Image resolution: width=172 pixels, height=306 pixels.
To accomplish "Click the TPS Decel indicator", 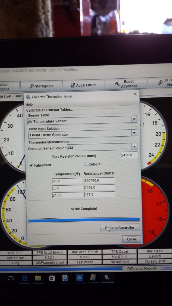I will [x=120, y=252].
